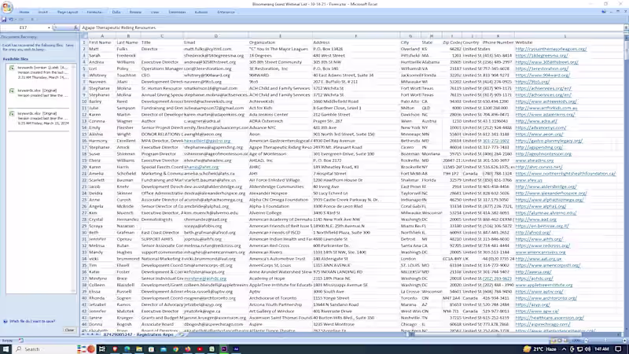The height and width of the screenshot is (354, 629).
Task: Switch to Page Layout view in status bar
Action: (560, 341)
